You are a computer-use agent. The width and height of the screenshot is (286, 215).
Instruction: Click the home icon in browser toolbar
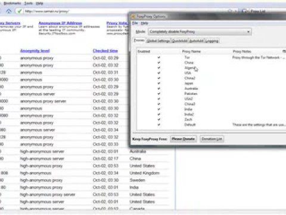[9, 11]
